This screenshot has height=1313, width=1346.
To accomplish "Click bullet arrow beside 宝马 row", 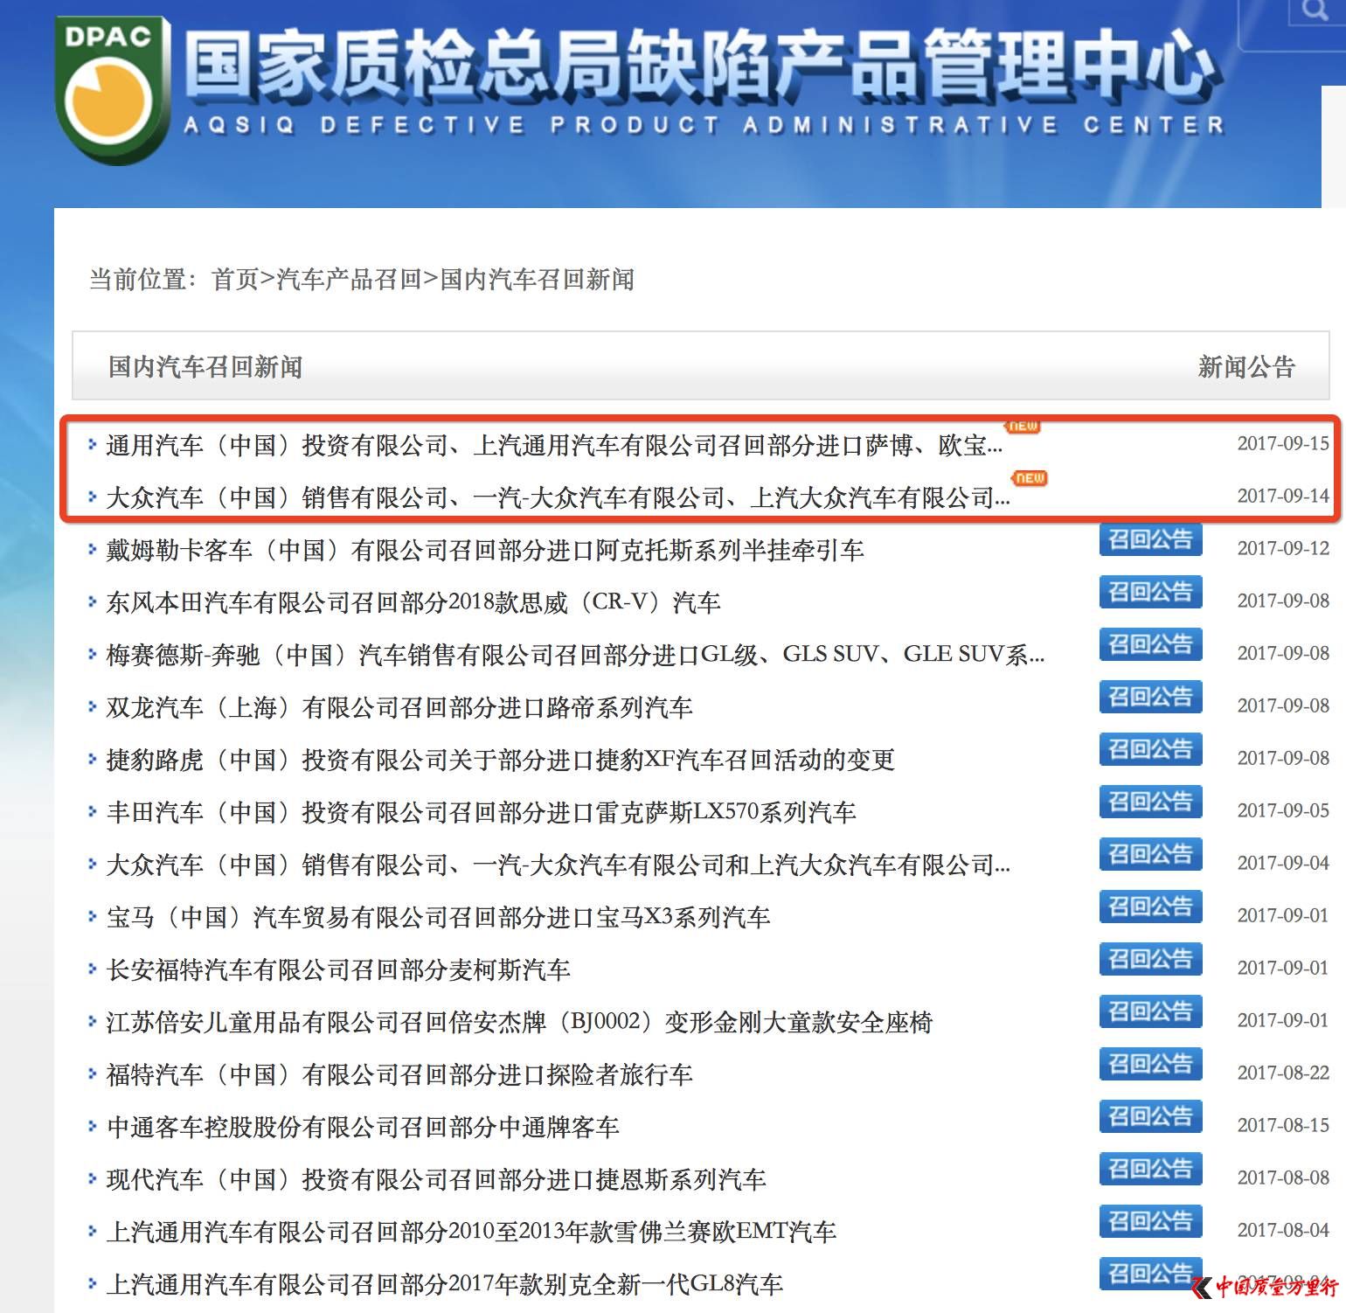I will click(92, 917).
